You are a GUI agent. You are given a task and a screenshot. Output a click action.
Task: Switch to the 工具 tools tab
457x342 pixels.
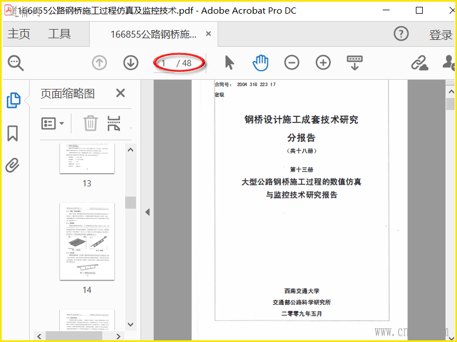[x=59, y=34]
